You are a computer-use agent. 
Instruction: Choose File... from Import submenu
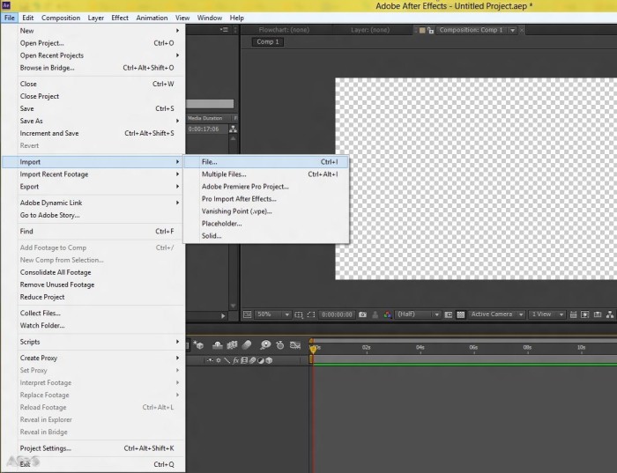click(266, 161)
